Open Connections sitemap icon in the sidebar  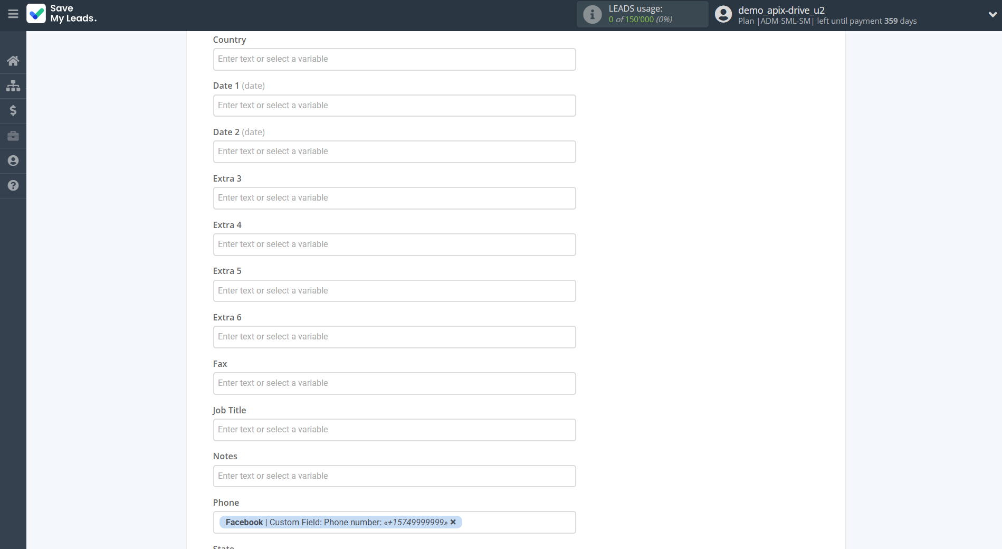(x=13, y=86)
